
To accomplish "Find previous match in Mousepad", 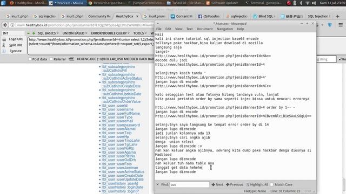I will [234, 184].
